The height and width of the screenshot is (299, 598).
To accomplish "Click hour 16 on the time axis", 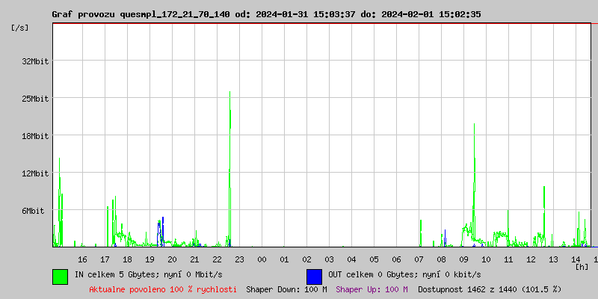I will pyautogui.click(x=82, y=259).
